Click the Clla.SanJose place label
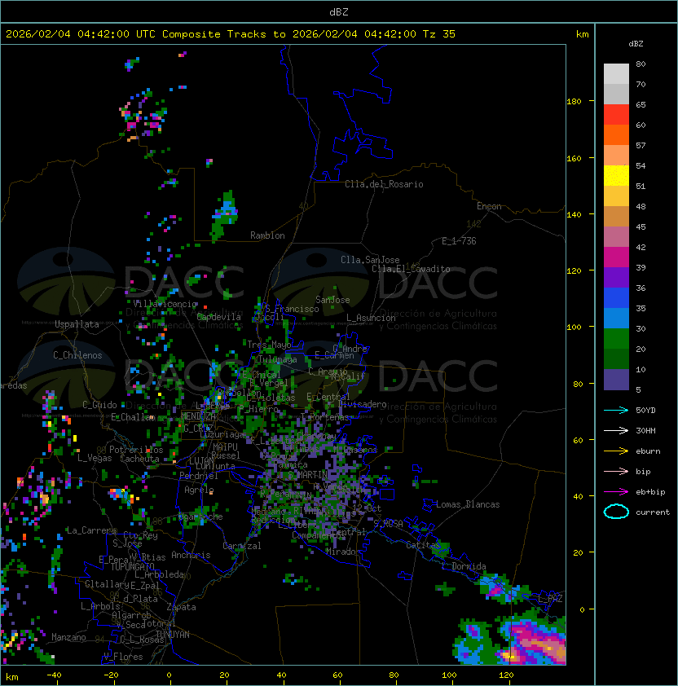 [x=370, y=260]
